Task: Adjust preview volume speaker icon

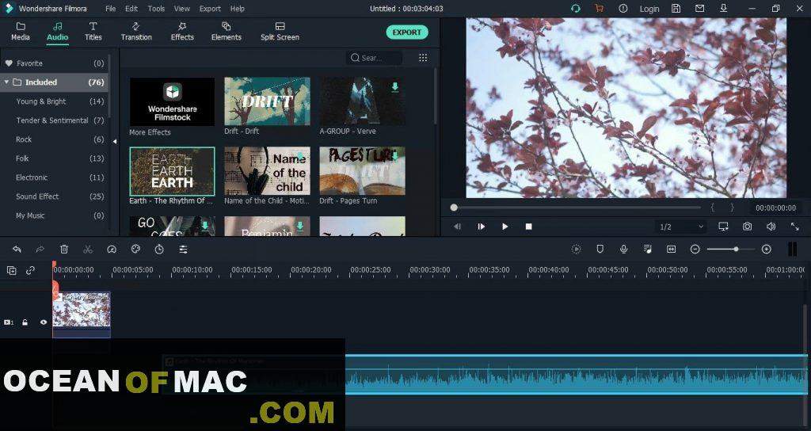Action: click(x=771, y=227)
